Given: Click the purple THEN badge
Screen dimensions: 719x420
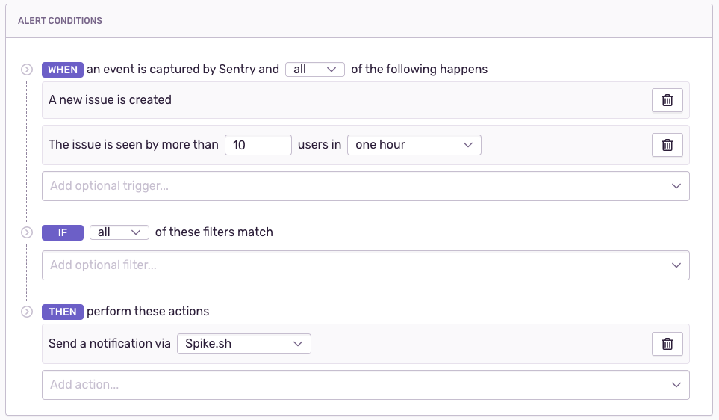Looking at the screenshot, I should 63,312.
